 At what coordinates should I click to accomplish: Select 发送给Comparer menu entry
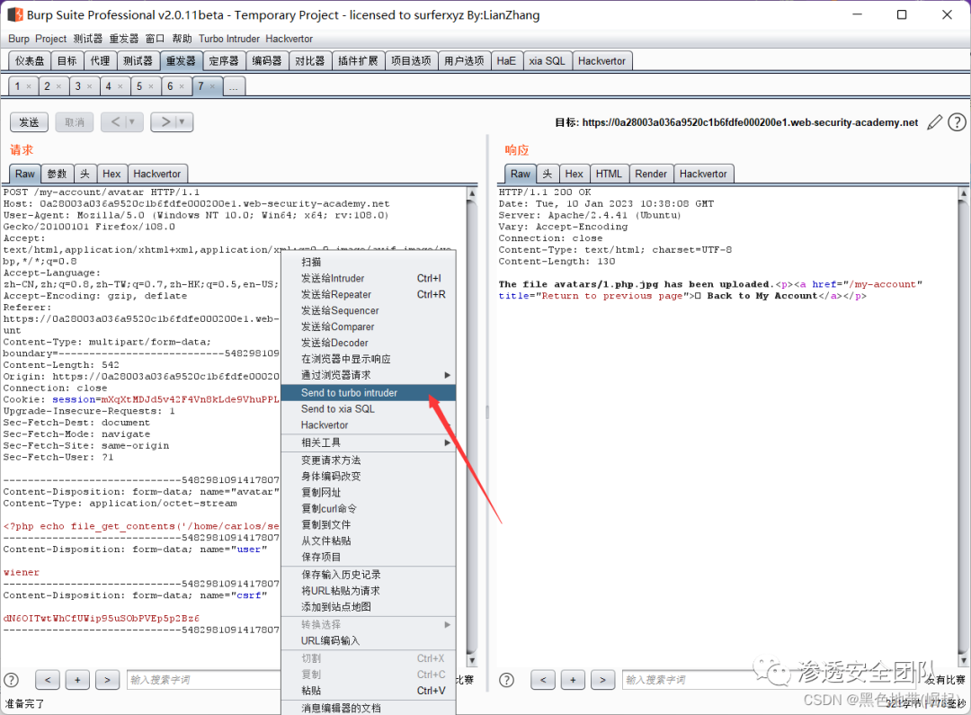click(369, 326)
